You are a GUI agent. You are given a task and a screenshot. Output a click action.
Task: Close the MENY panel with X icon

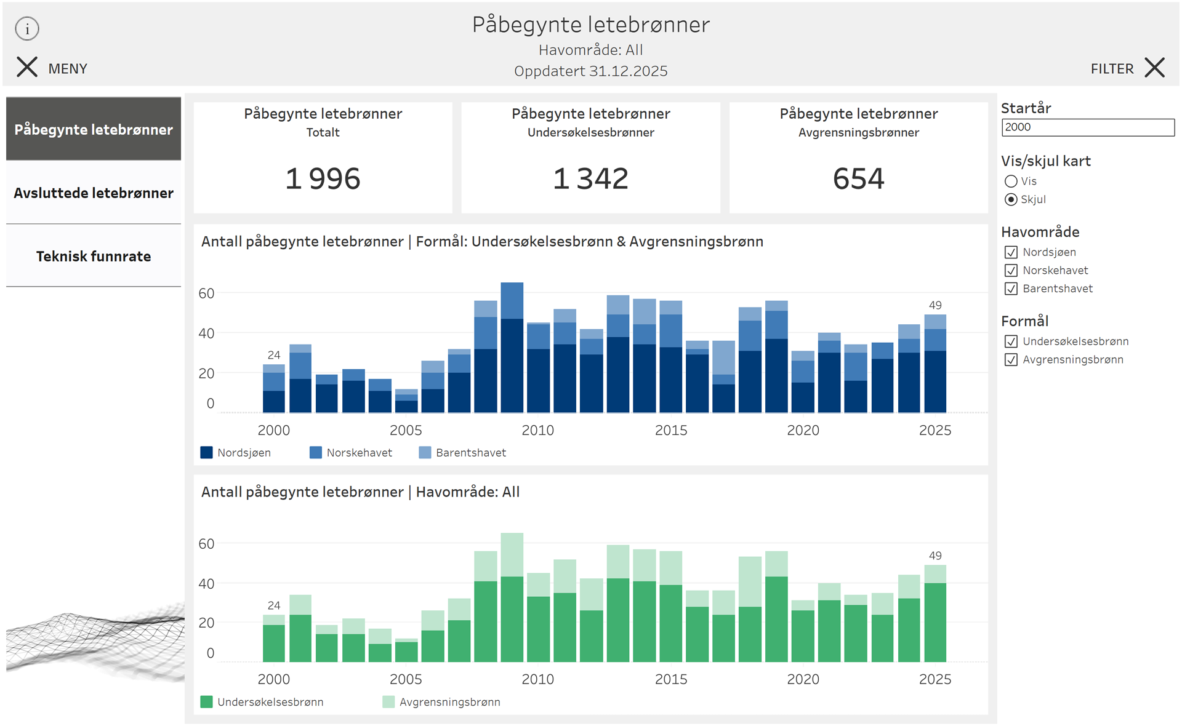click(27, 67)
